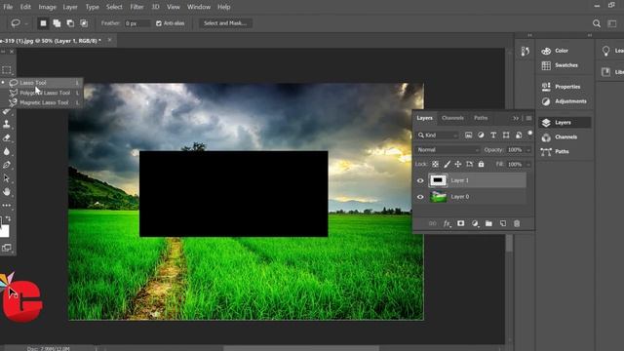Switch to the Paths tab in Layers panel
The height and width of the screenshot is (351, 624).
[481, 118]
